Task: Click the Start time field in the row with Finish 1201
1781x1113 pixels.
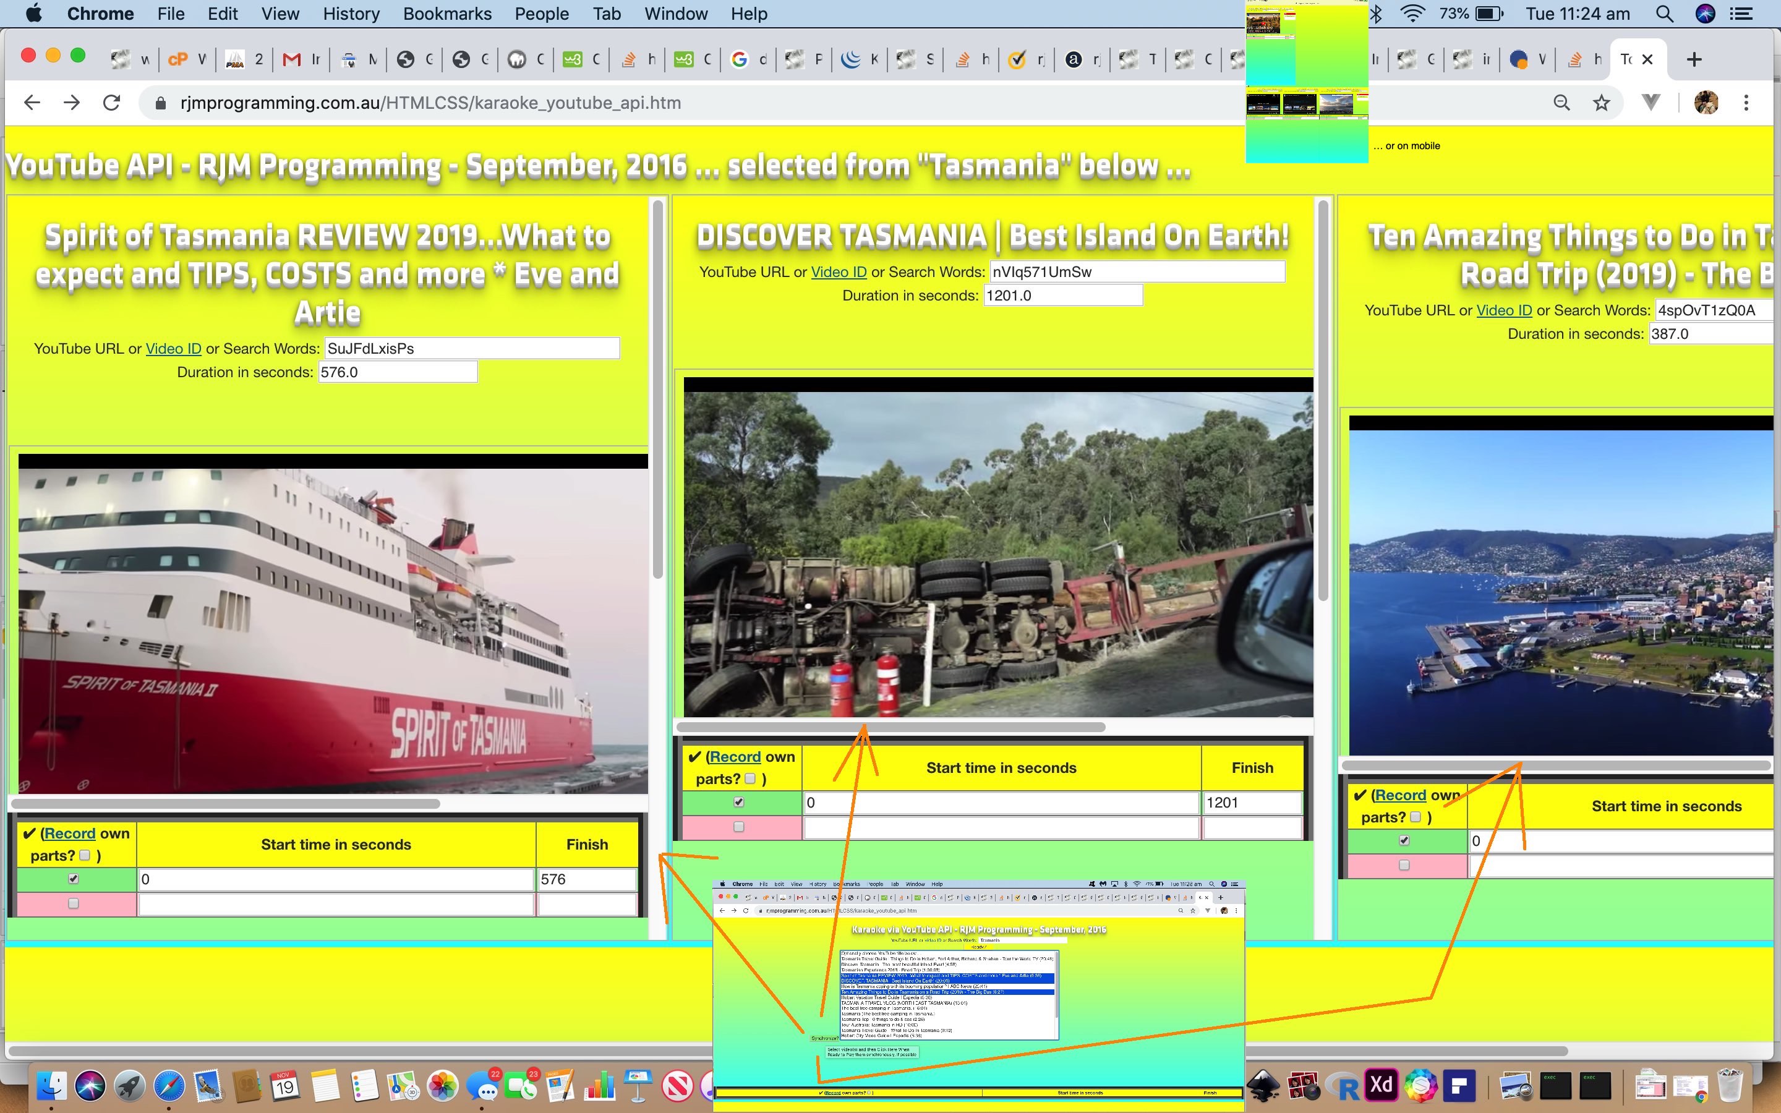Action: (1001, 803)
